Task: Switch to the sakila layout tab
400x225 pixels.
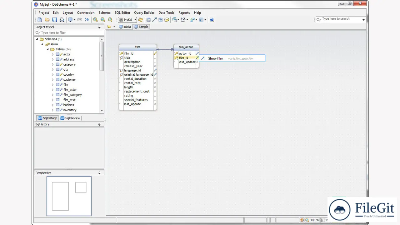Action: coord(125,27)
